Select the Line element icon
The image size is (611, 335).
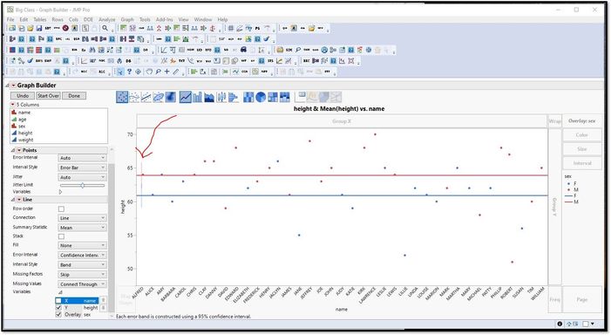(x=186, y=97)
